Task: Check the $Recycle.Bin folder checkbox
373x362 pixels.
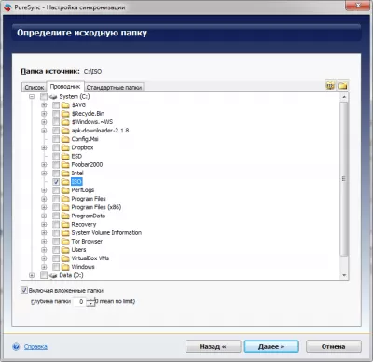Action: click(56, 114)
